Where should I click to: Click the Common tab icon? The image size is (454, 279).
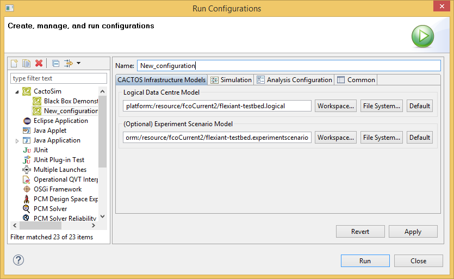point(341,79)
